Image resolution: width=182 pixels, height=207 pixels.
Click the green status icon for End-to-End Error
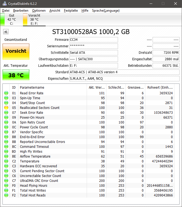(x=6, y=137)
